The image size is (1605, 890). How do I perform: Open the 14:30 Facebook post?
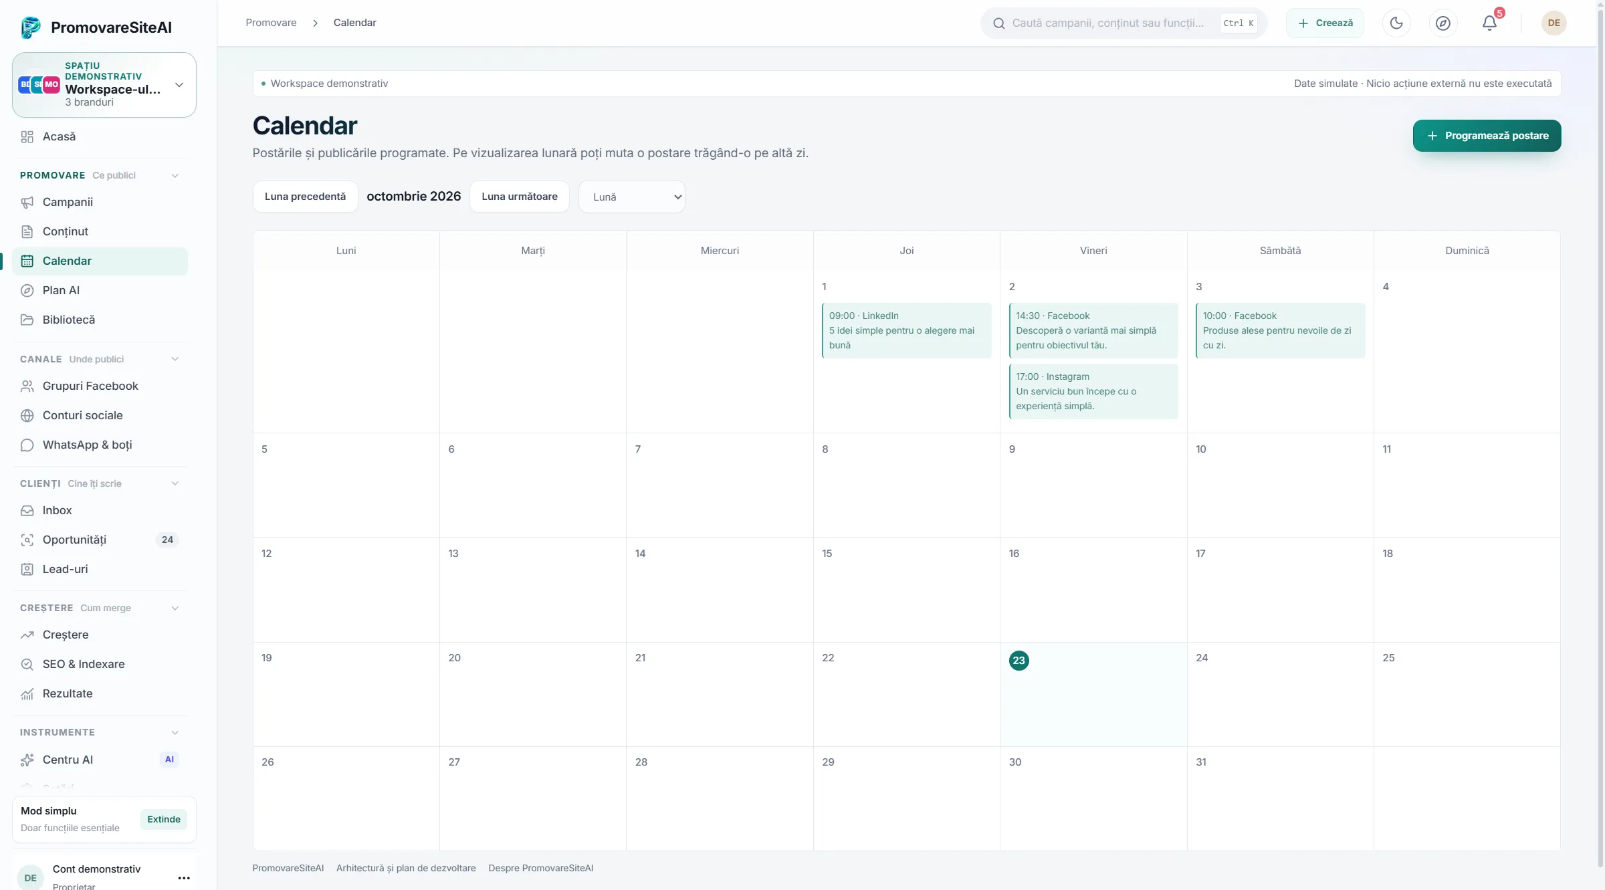1093,330
